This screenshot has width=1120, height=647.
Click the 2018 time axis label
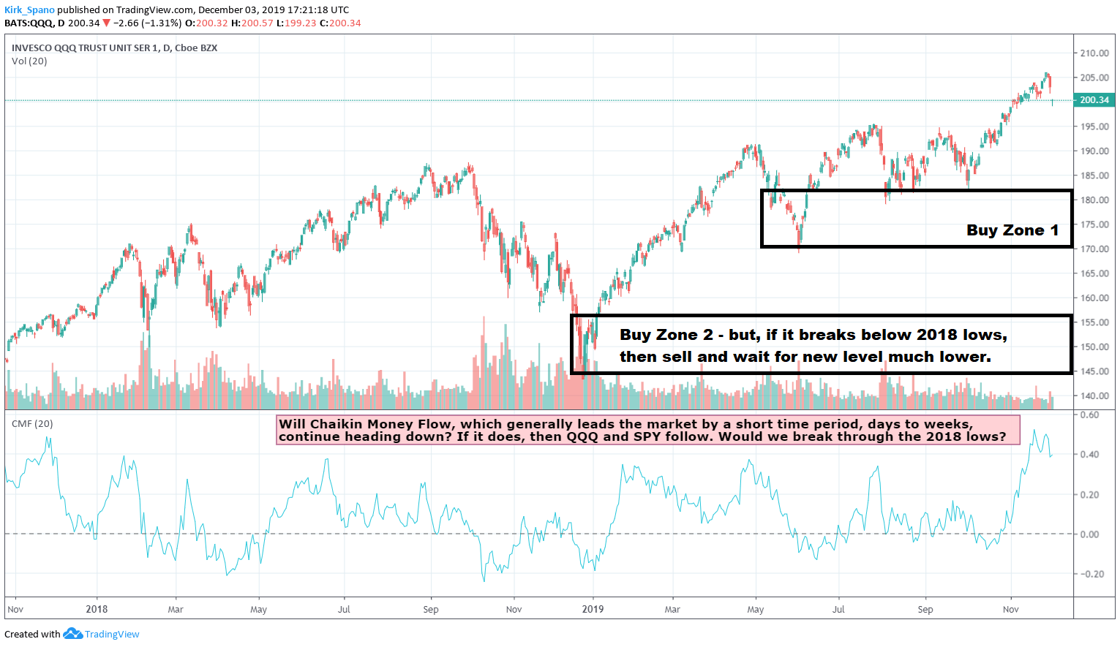tap(97, 609)
